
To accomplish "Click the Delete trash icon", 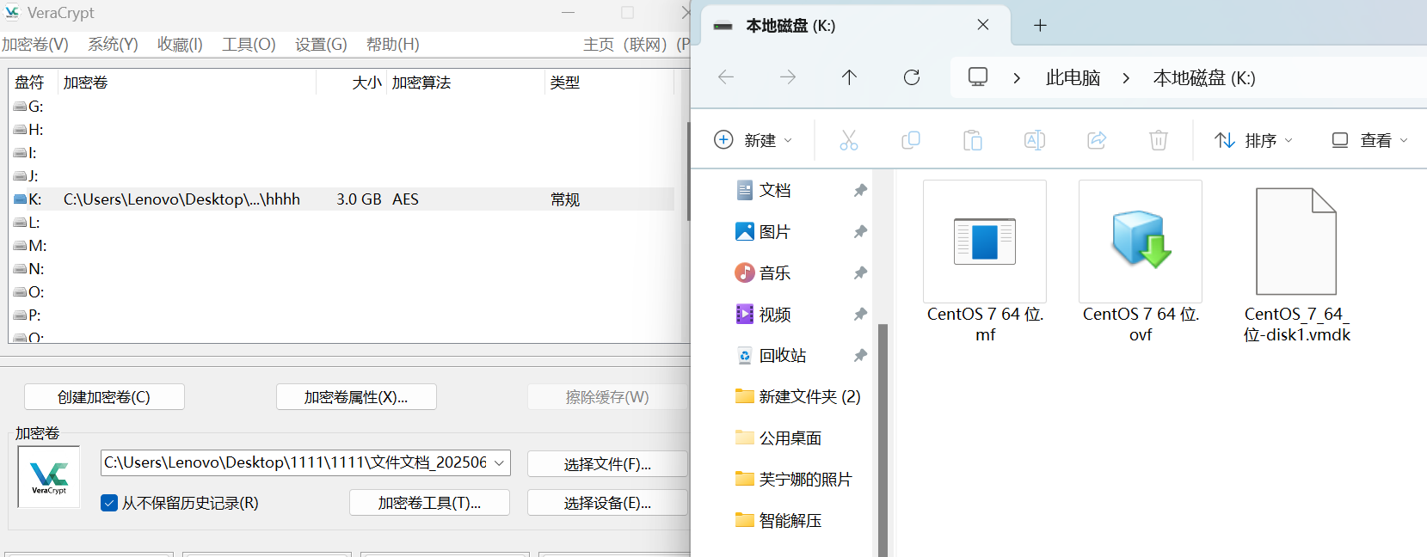I will click(1159, 140).
